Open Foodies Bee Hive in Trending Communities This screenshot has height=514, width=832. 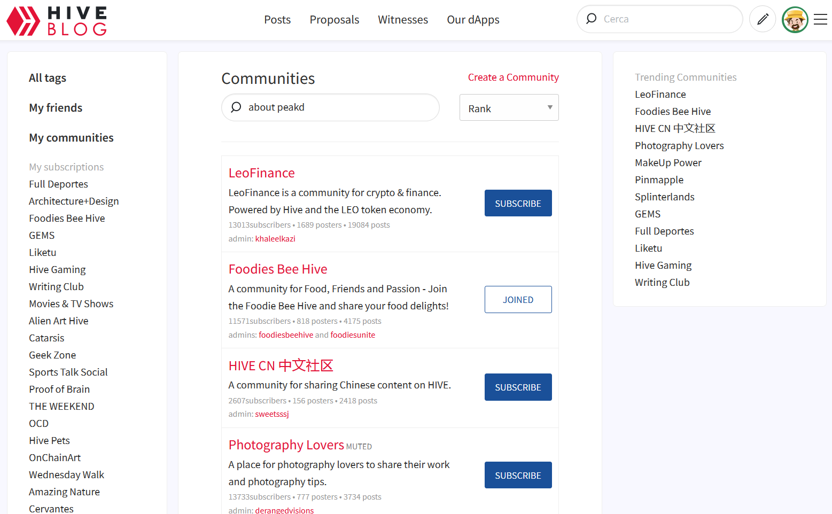coord(673,112)
